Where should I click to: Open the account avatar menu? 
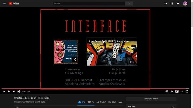(x=185, y=4)
